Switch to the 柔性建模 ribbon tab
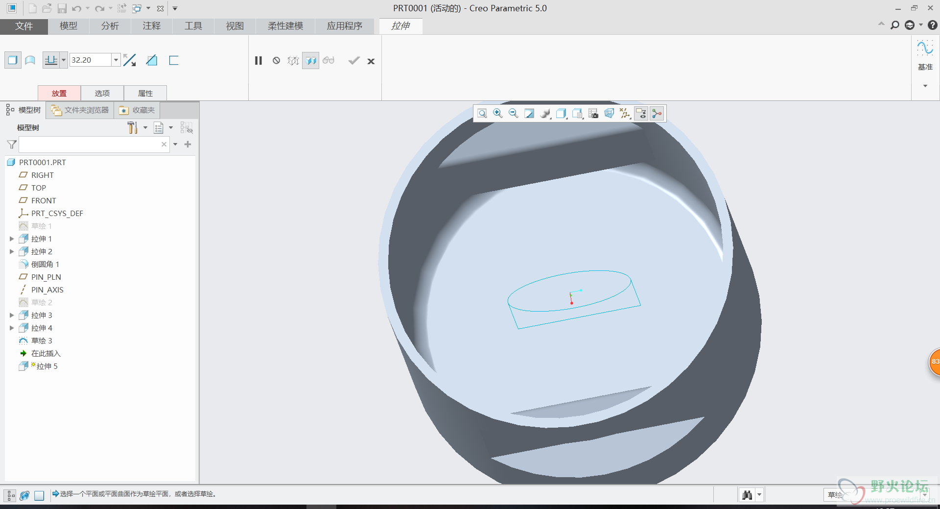 pos(285,26)
